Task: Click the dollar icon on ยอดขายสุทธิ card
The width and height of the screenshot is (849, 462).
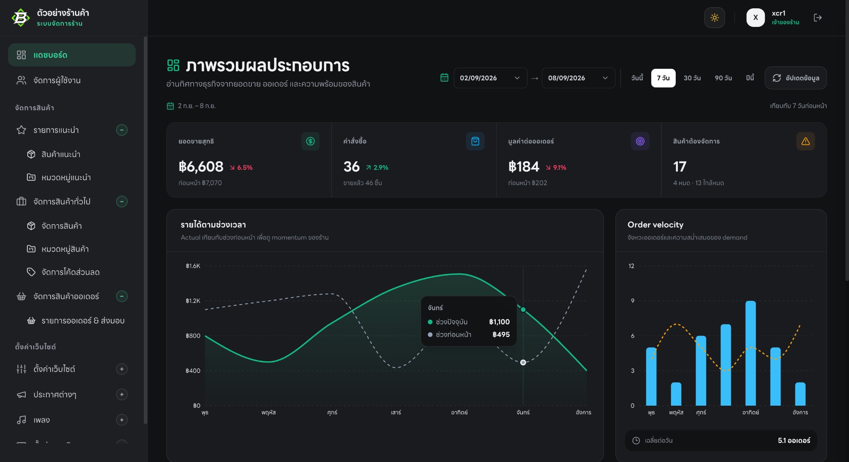Action: pyautogui.click(x=310, y=141)
